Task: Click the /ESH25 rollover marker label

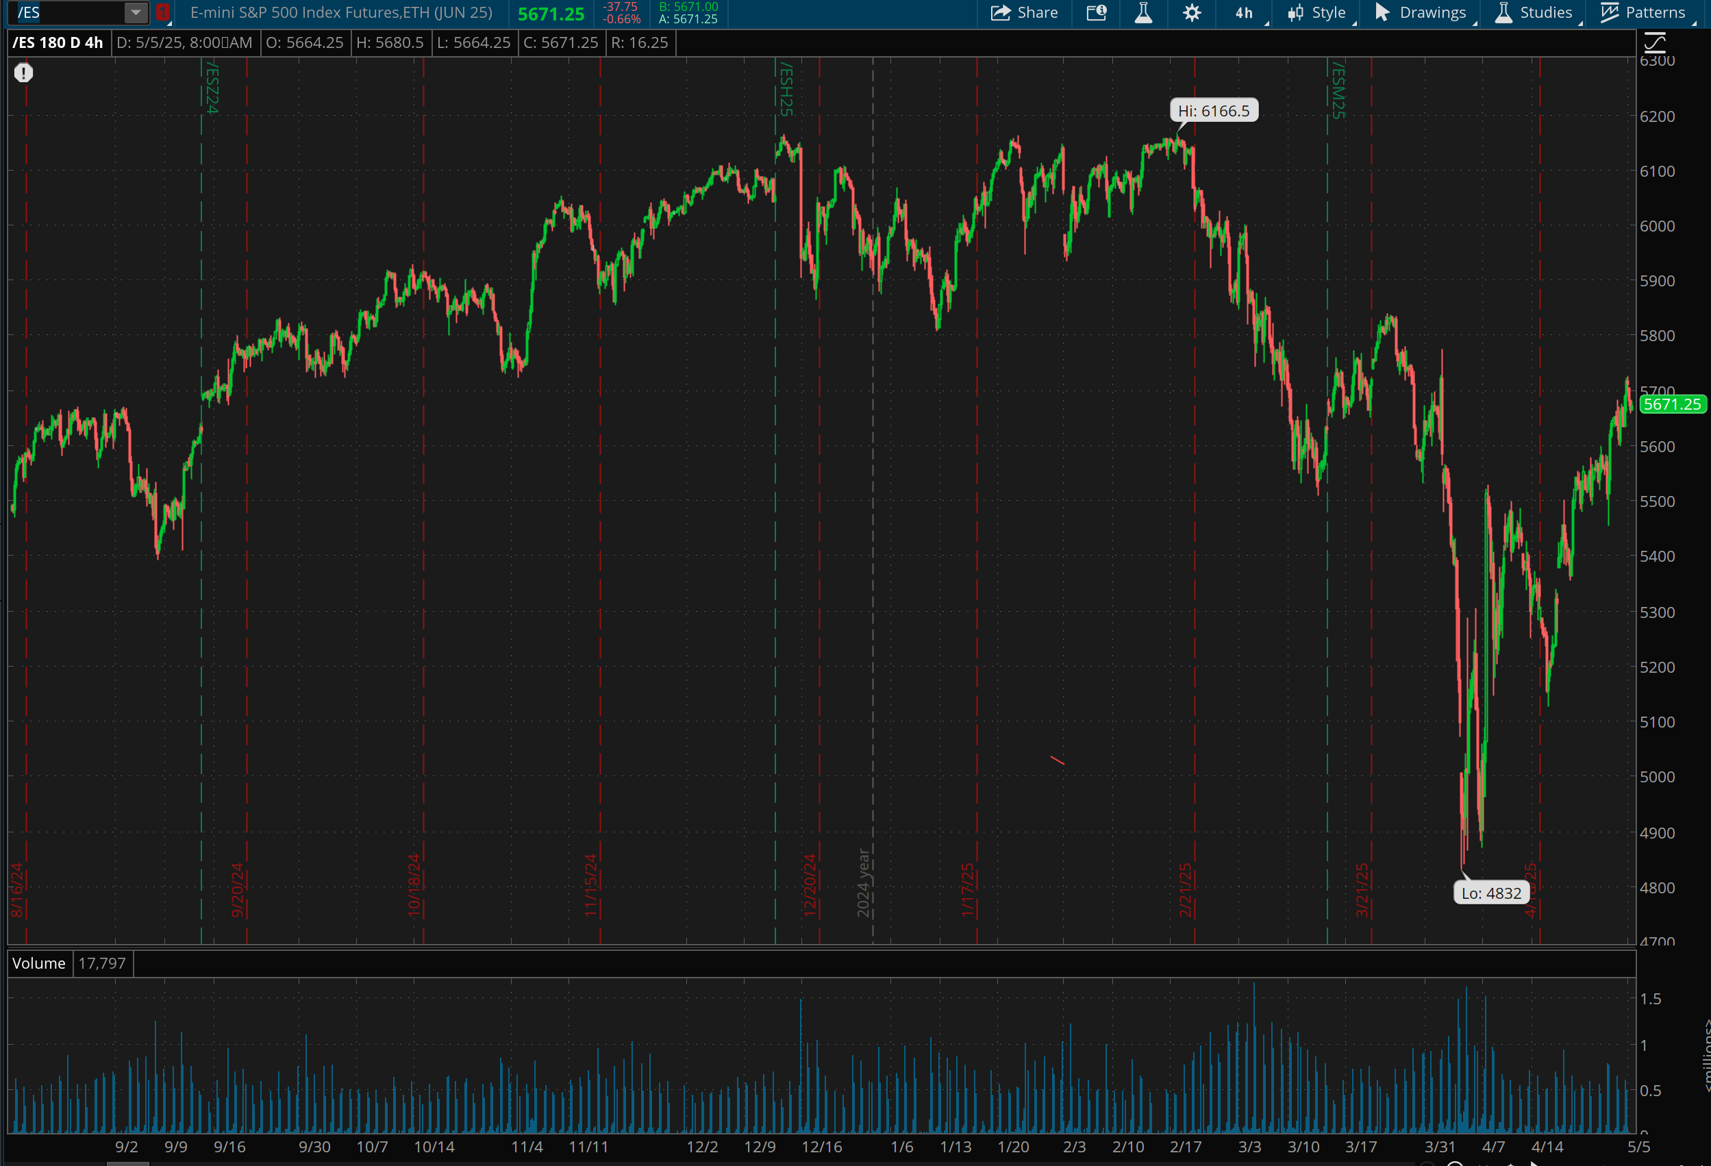Action: tap(786, 88)
